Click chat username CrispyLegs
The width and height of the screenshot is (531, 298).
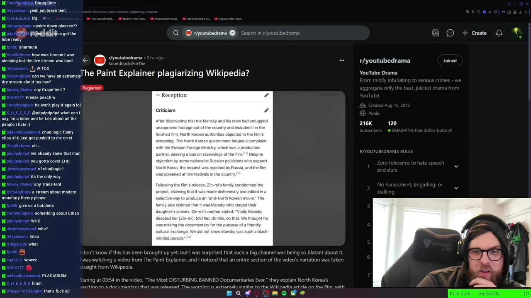(x=17, y=244)
